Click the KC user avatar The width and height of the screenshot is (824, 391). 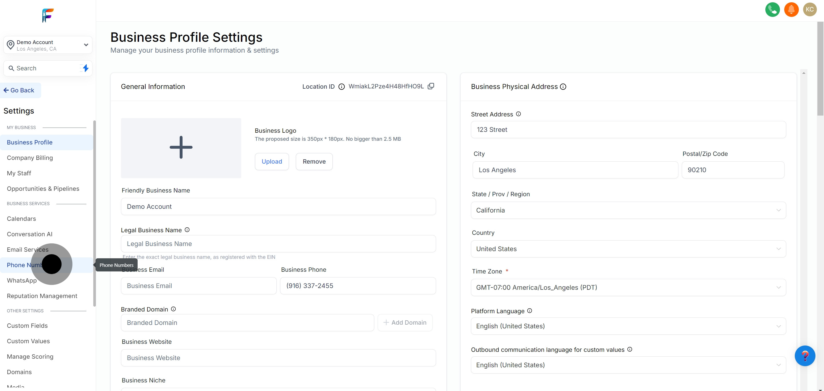pyautogui.click(x=810, y=10)
